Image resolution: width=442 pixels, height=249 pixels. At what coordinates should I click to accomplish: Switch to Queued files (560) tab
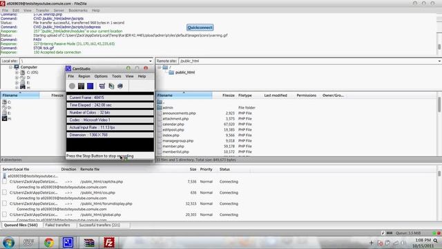[21, 225]
